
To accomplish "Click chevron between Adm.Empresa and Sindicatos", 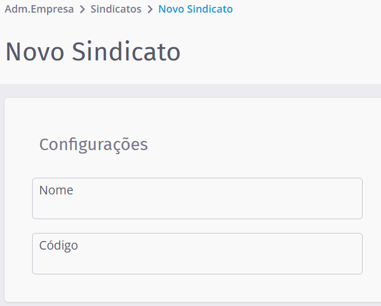I will click(x=82, y=9).
